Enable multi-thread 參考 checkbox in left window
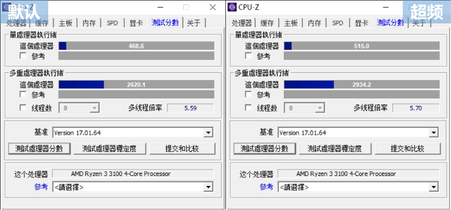The width and height of the screenshot is (451, 210). [23, 94]
